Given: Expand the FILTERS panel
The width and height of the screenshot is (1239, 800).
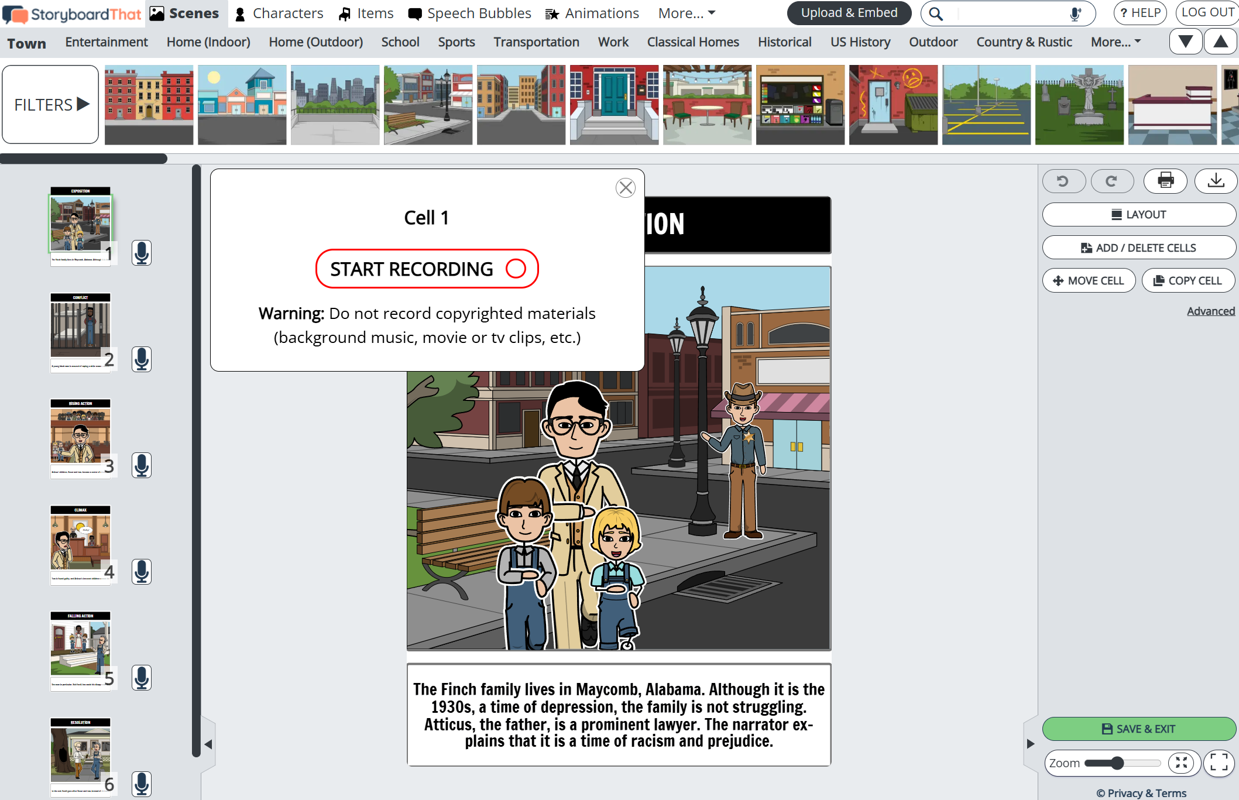Looking at the screenshot, I should (x=51, y=105).
